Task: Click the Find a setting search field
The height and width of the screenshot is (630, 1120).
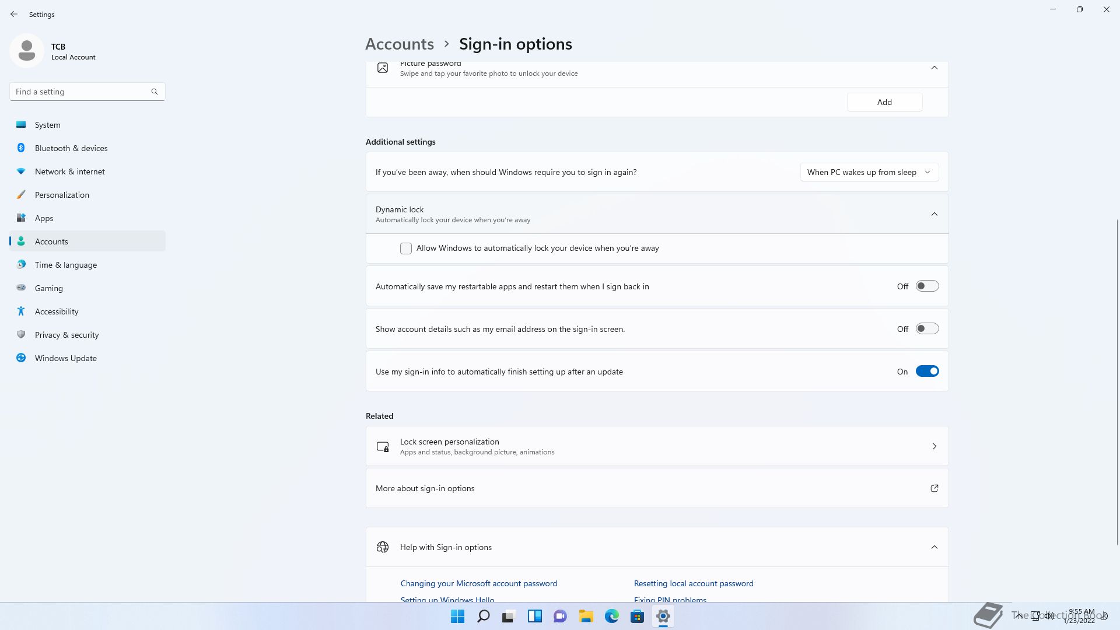Action: tap(79, 92)
